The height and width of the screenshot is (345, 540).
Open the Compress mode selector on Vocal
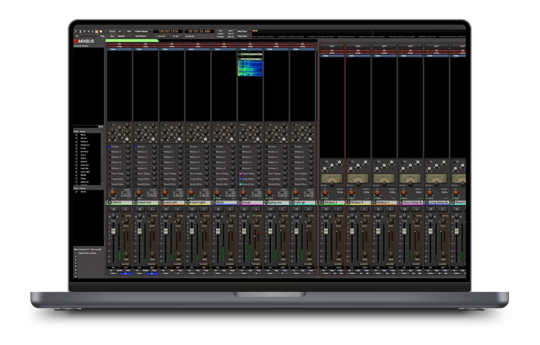[x=256, y=264]
